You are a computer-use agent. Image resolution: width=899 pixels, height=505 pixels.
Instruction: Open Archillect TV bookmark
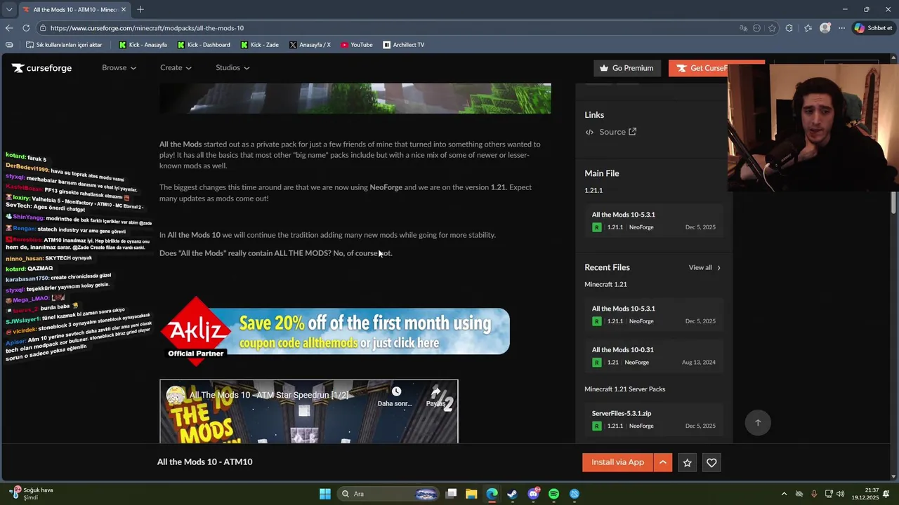tap(404, 45)
